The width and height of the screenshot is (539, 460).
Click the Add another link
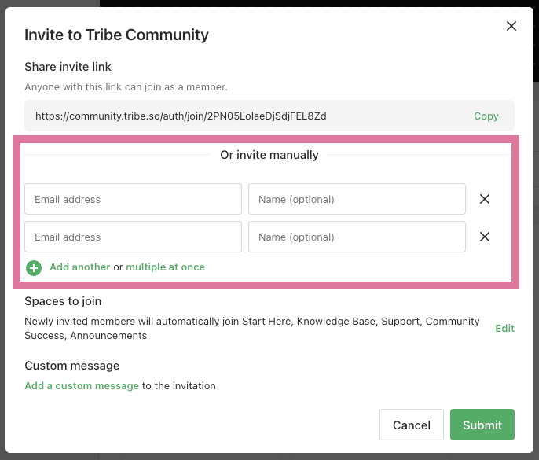pyautogui.click(x=79, y=267)
